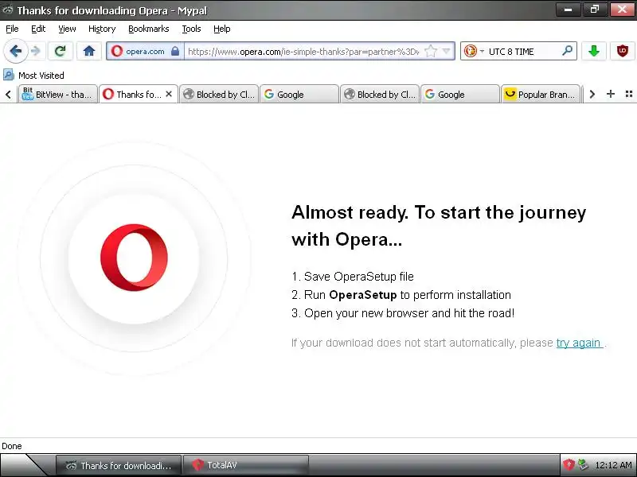Viewport: 637px width, 477px height.
Task: Open the uBlock Origin shield icon
Action: pyautogui.click(x=623, y=51)
